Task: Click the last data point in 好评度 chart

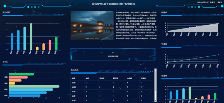Action: coord(218,23)
